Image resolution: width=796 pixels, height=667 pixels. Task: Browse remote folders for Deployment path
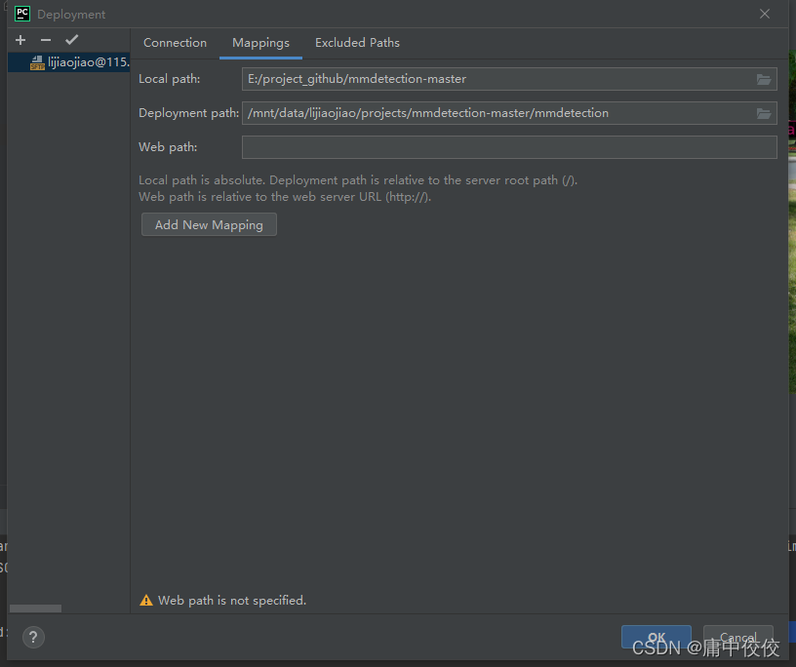click(764, 113)
